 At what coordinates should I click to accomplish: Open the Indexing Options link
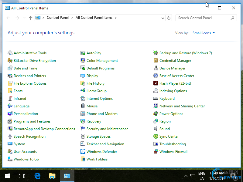(173, 91)
